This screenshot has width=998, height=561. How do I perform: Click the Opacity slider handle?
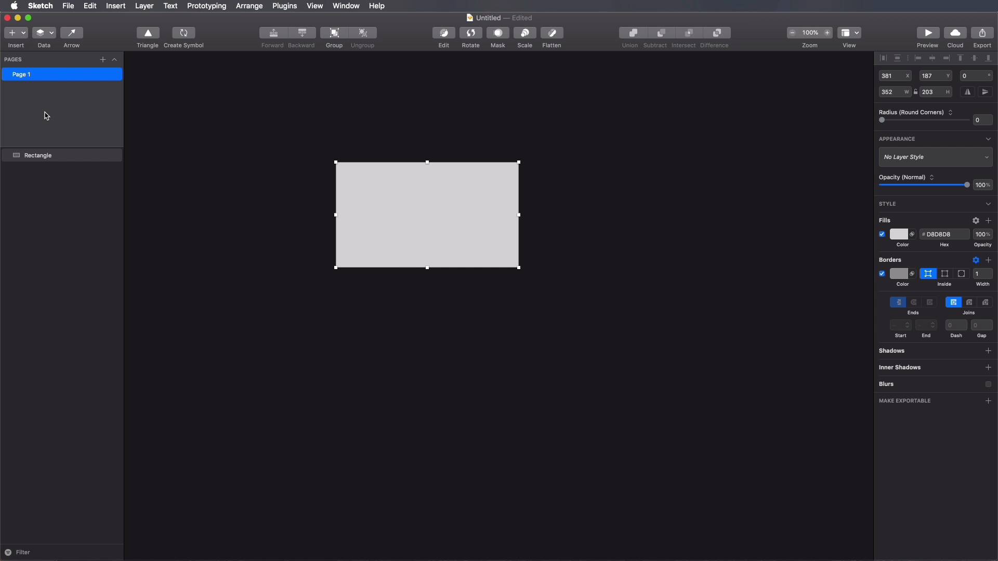(967, 185)
